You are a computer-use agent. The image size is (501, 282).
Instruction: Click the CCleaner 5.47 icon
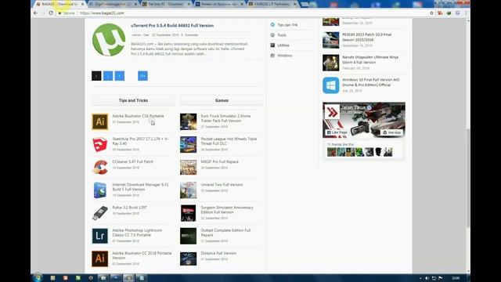pyautogui.click(x=100, y=167)
